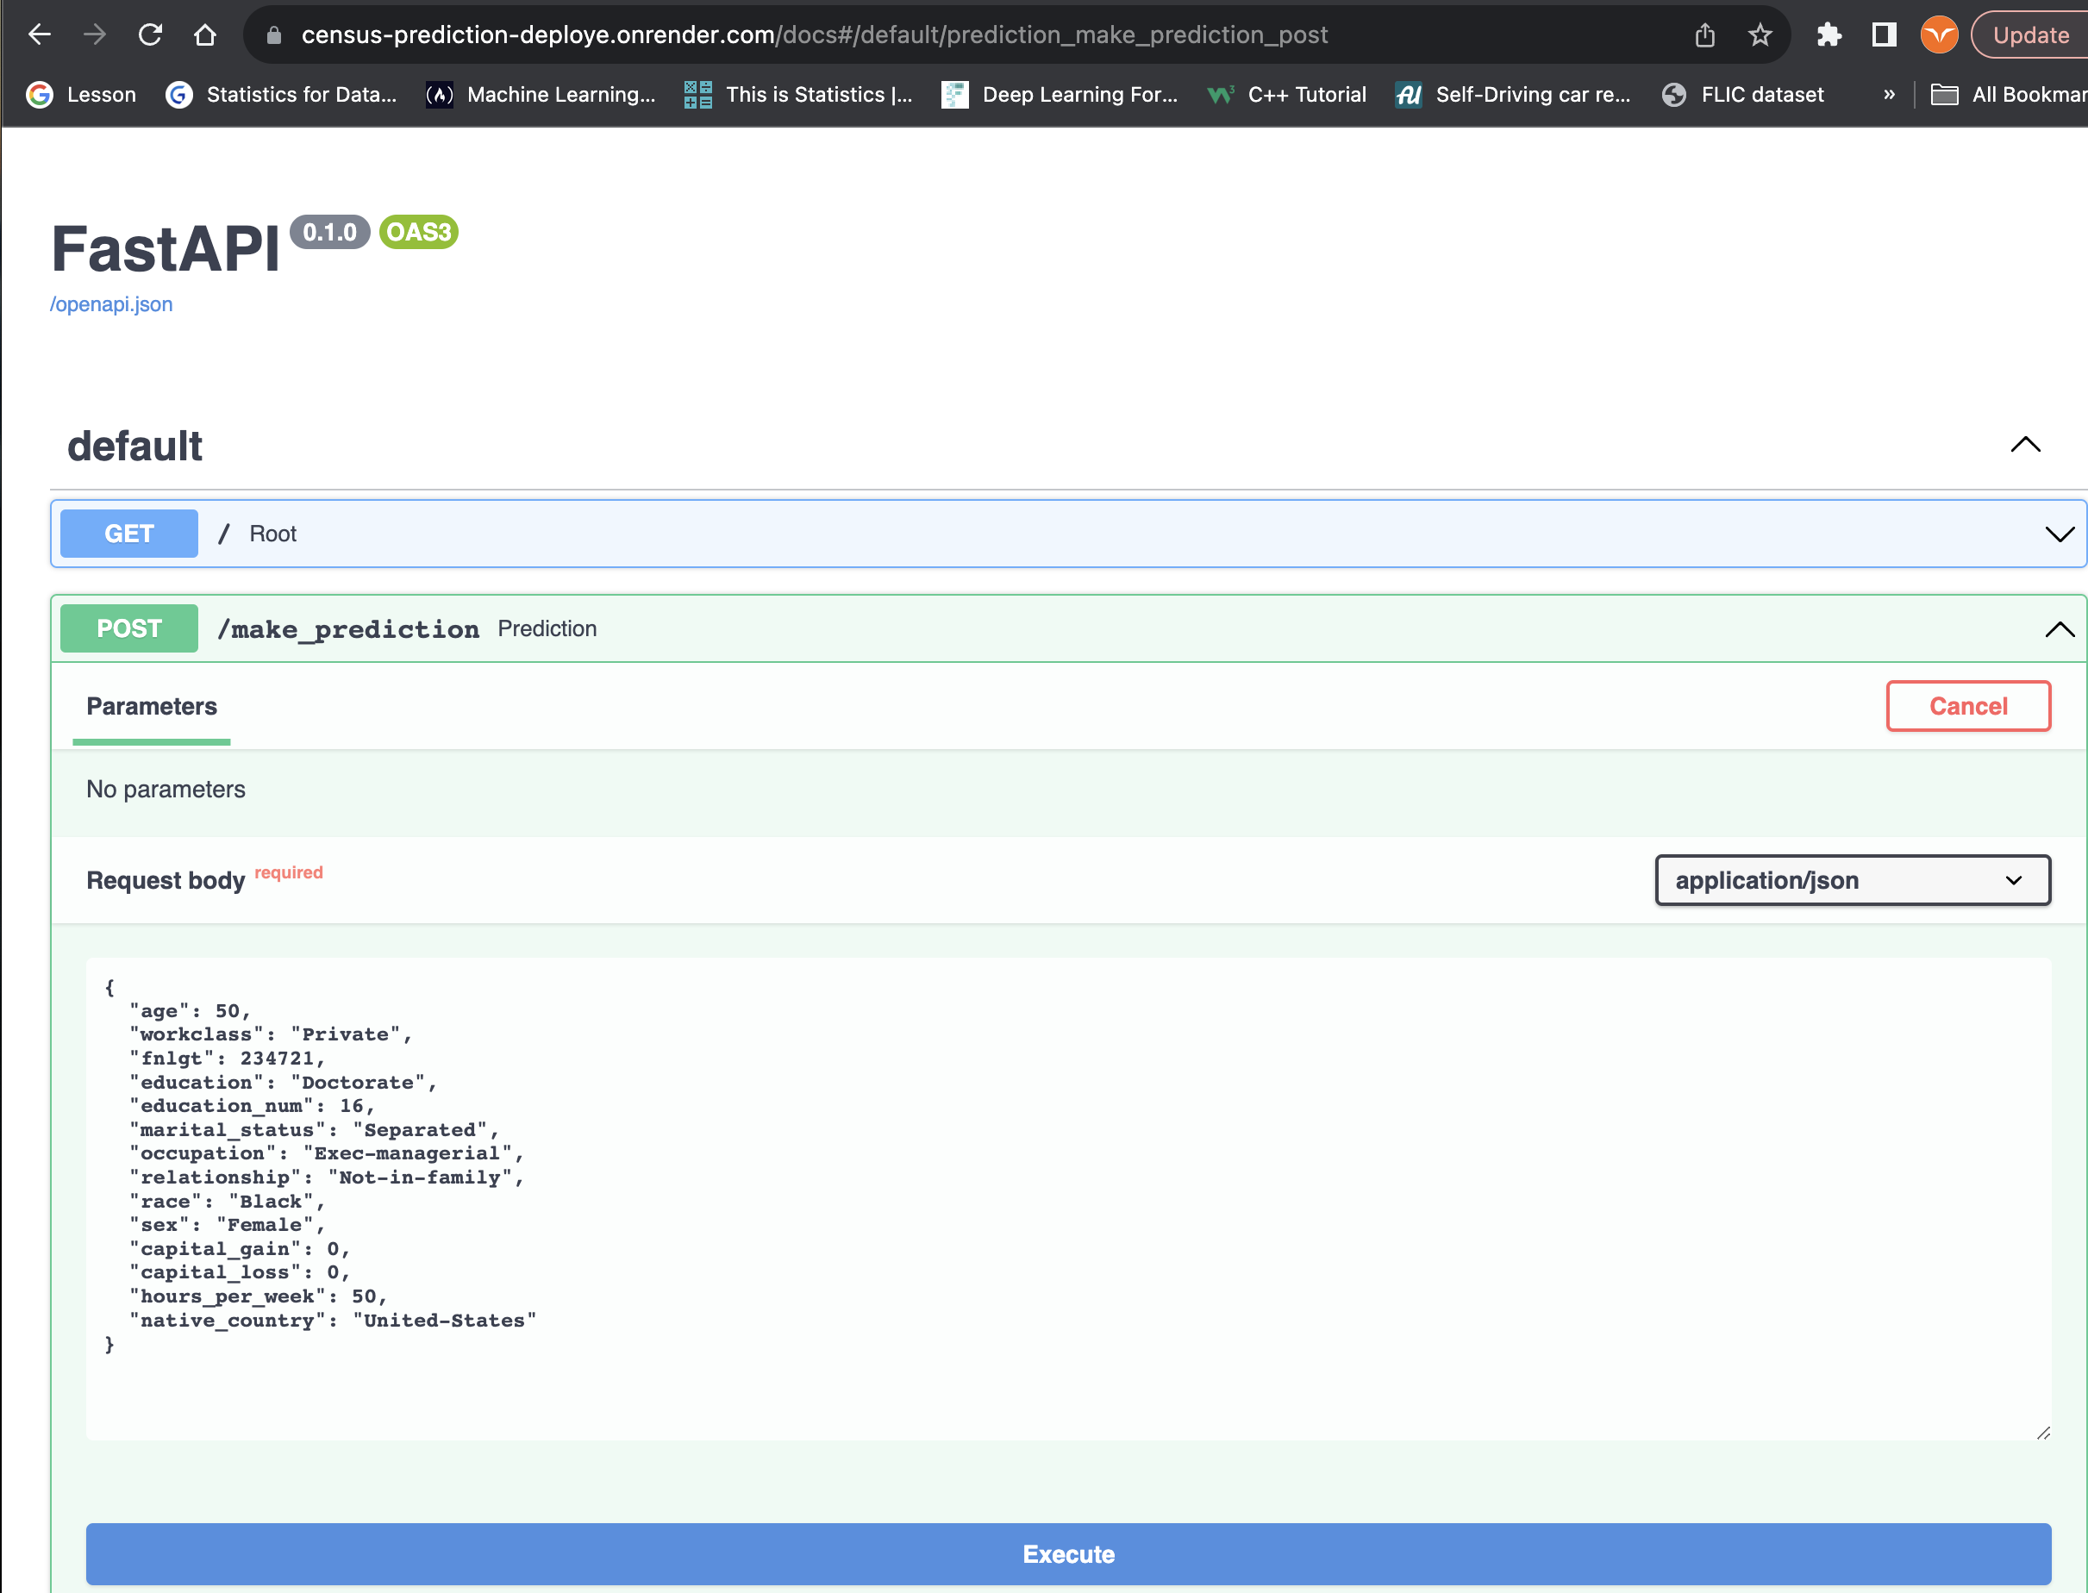This screenshot has height=1593, width=2088.
Task: Go to browser home page
Action: (205, 35)
